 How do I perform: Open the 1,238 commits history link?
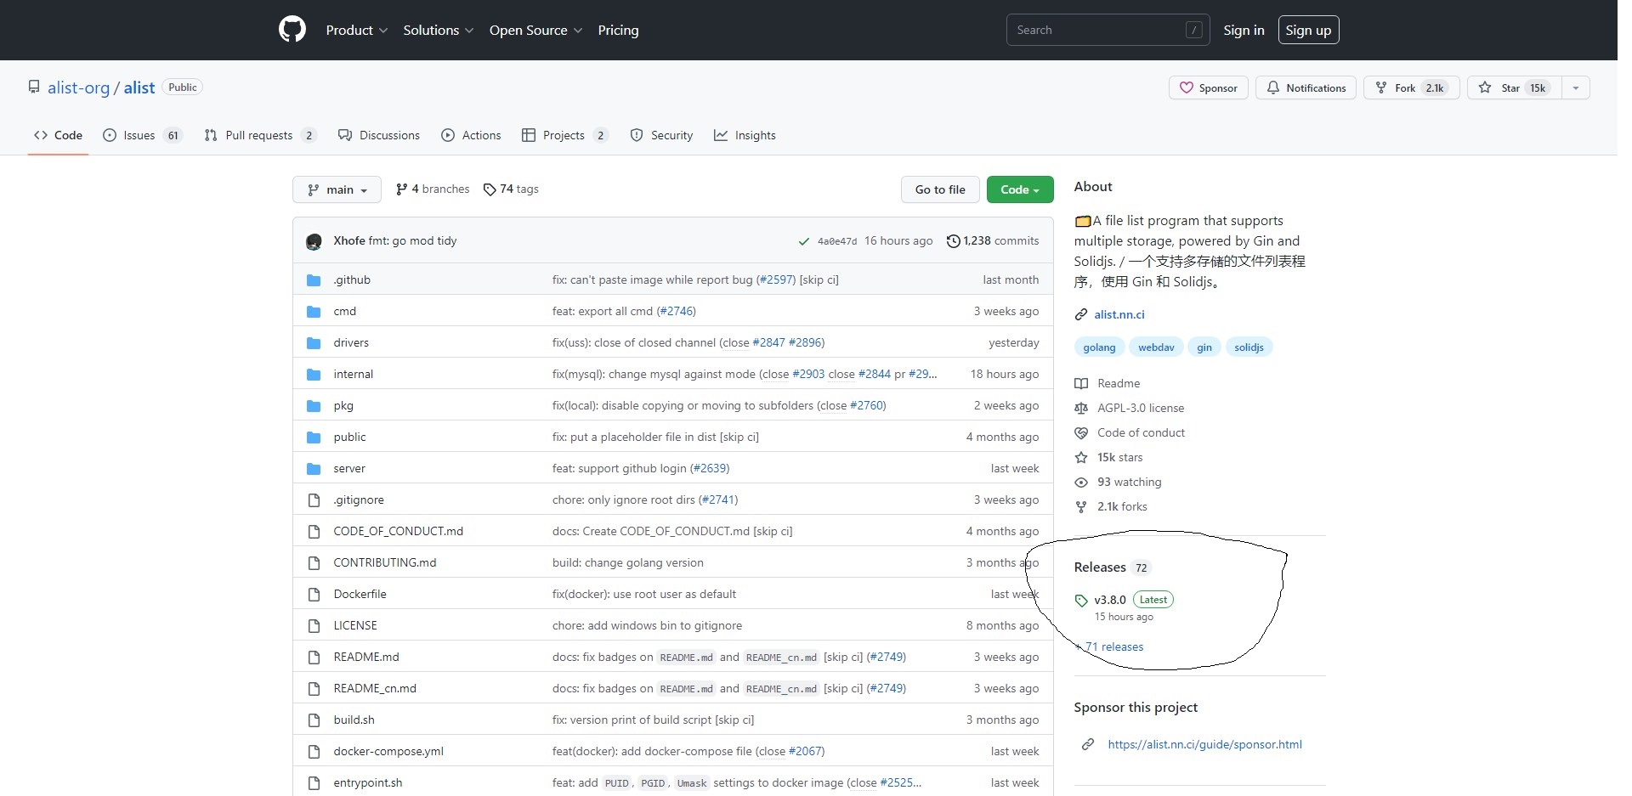coord(993,241)
